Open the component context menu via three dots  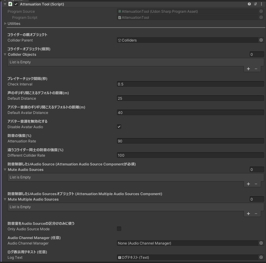261,4
